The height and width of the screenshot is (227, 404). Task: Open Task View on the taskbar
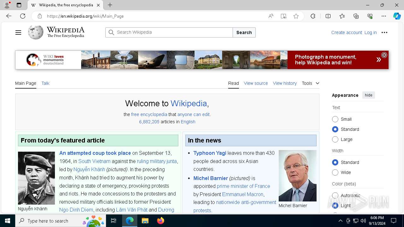tap(114, 221)
